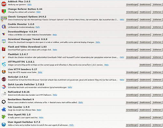Open the Mehr link for Cookie Monster

tap(37, 27)
